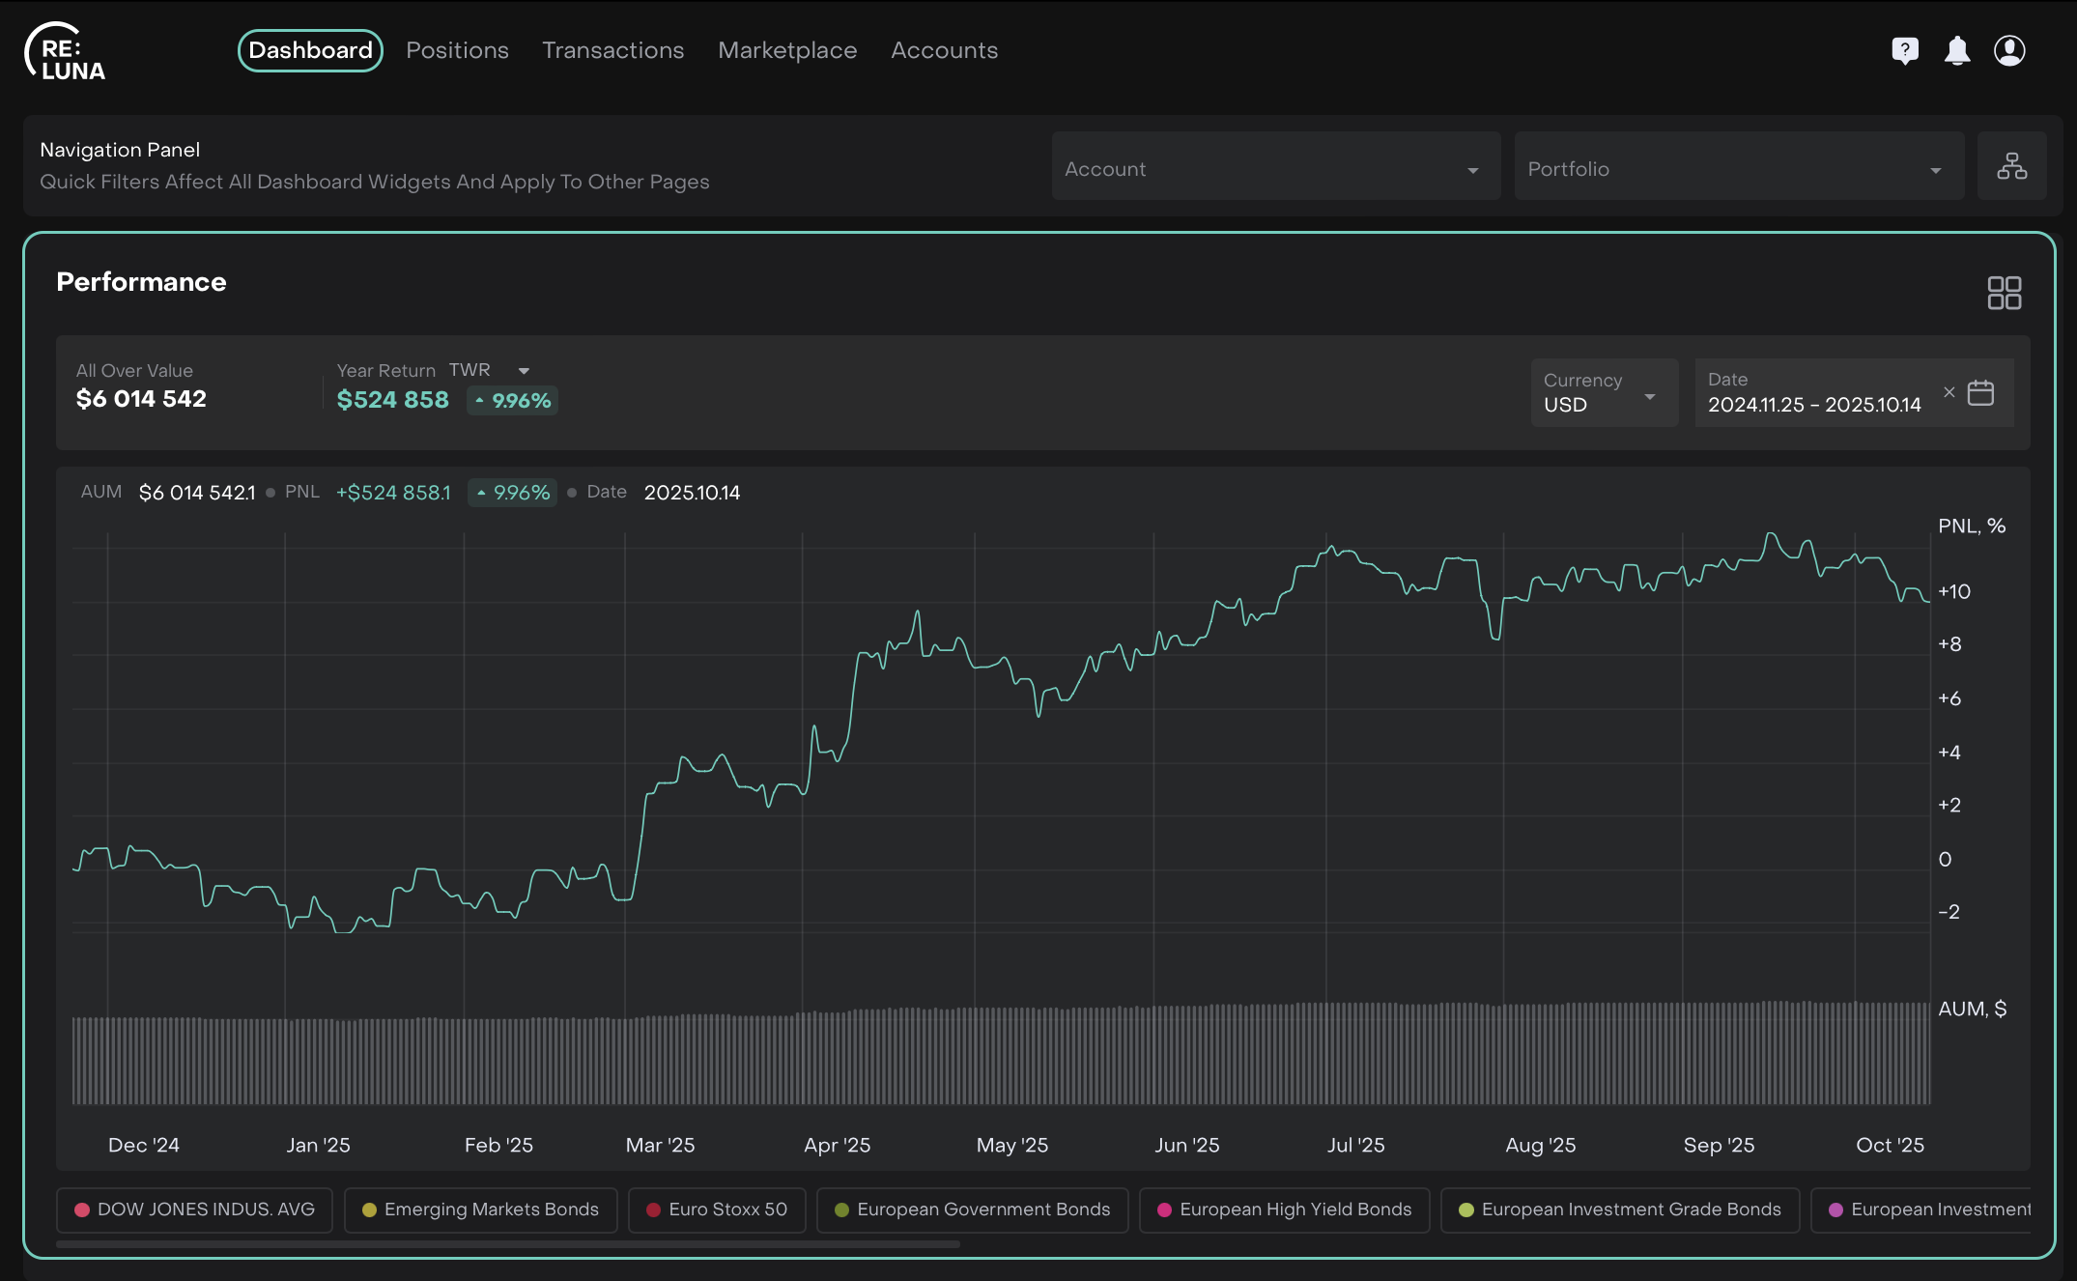Expand the Portfolio dropdown
Viewport: 2077px width, 1281px height.
(1738, 169)
